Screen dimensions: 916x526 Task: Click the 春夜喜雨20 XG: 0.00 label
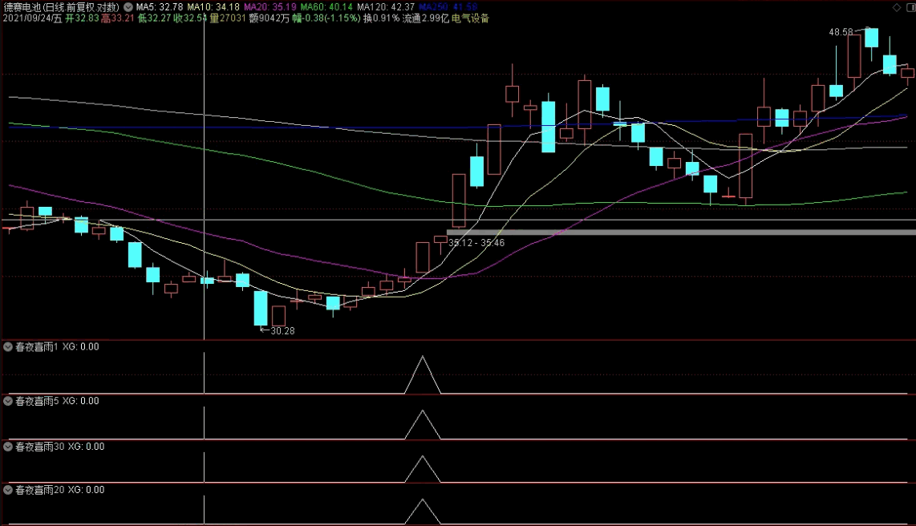coord(59,490)
